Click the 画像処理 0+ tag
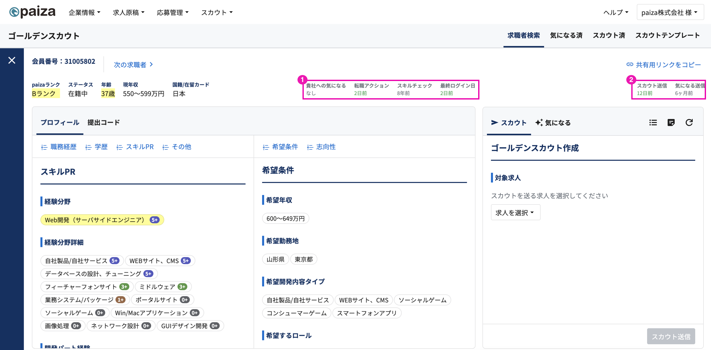The height and width of the screenshot is (350, 711). [x=63, y=325]
